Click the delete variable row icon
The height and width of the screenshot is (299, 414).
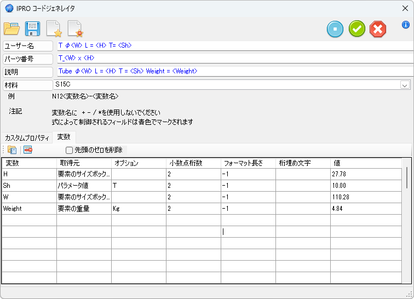click(28, 150)
